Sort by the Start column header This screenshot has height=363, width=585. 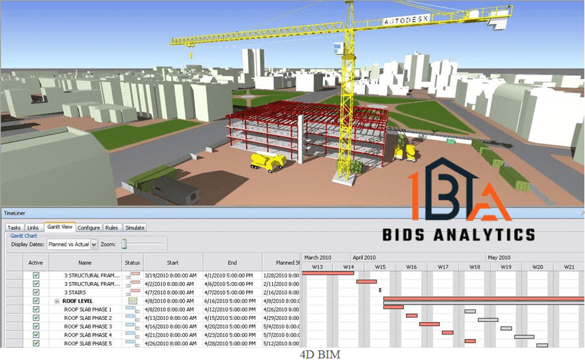(172, 263)
